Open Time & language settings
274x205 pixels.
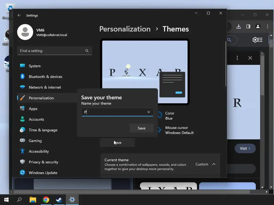tap(47, 130)
